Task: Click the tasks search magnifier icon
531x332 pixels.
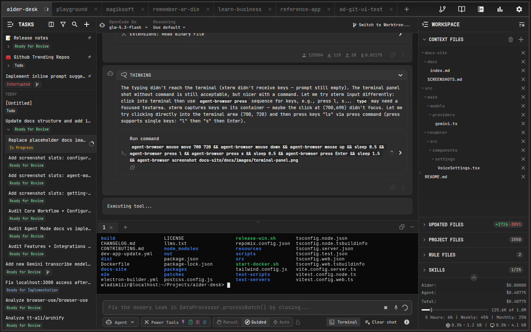Action: 74,24
